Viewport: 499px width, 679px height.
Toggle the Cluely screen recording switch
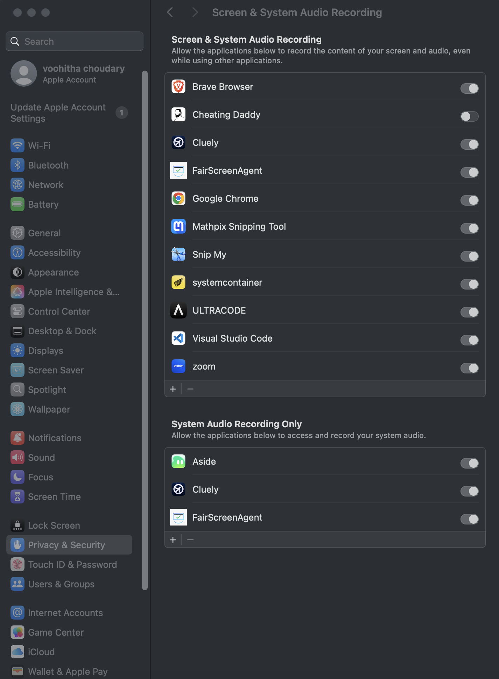(x=469, y=144)
